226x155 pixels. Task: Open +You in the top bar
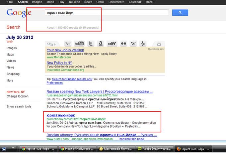point(10,2)
